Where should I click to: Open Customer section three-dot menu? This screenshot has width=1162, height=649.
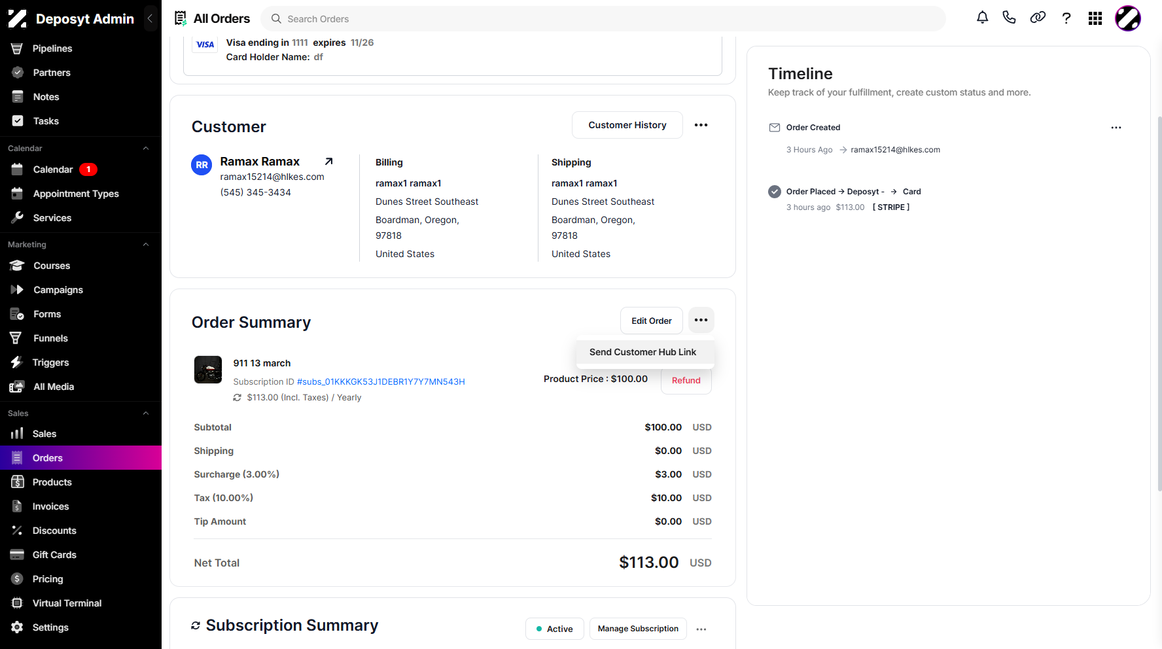701,125
